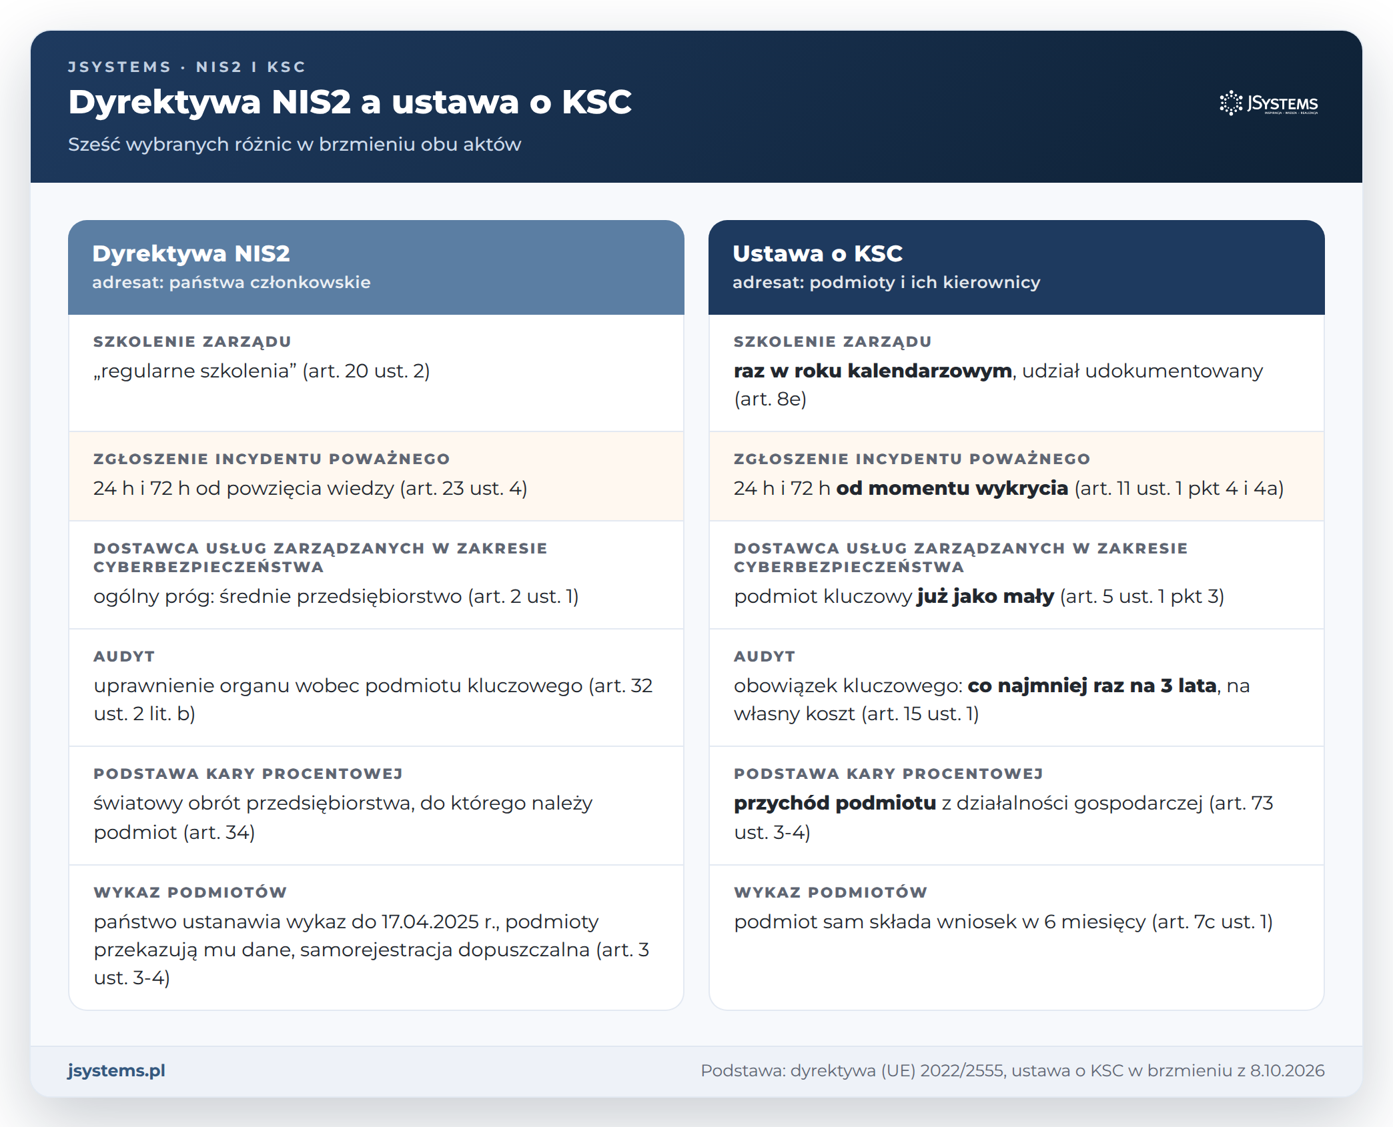Click 'AUDYT' label in the NIS2 column
Viewport: 1393px width, 1127px height.
[124, 656]
